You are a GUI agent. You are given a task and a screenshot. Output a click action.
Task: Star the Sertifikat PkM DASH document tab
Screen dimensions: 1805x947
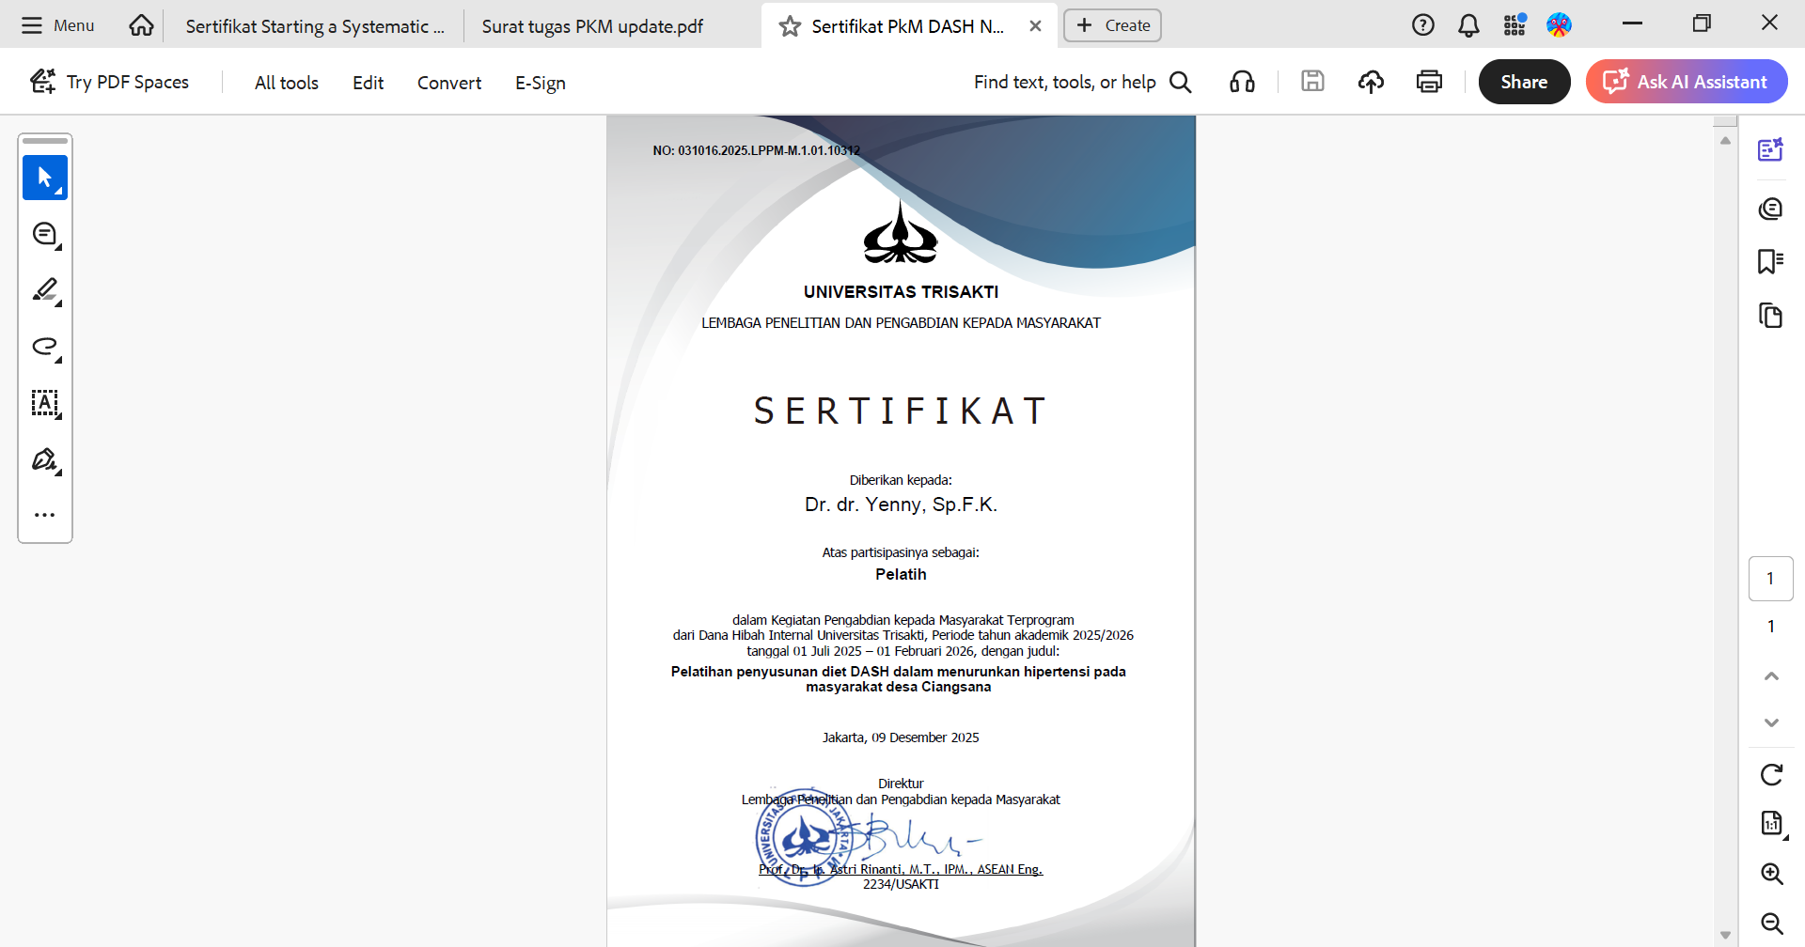pyautogui.click(x=790, y=26)
